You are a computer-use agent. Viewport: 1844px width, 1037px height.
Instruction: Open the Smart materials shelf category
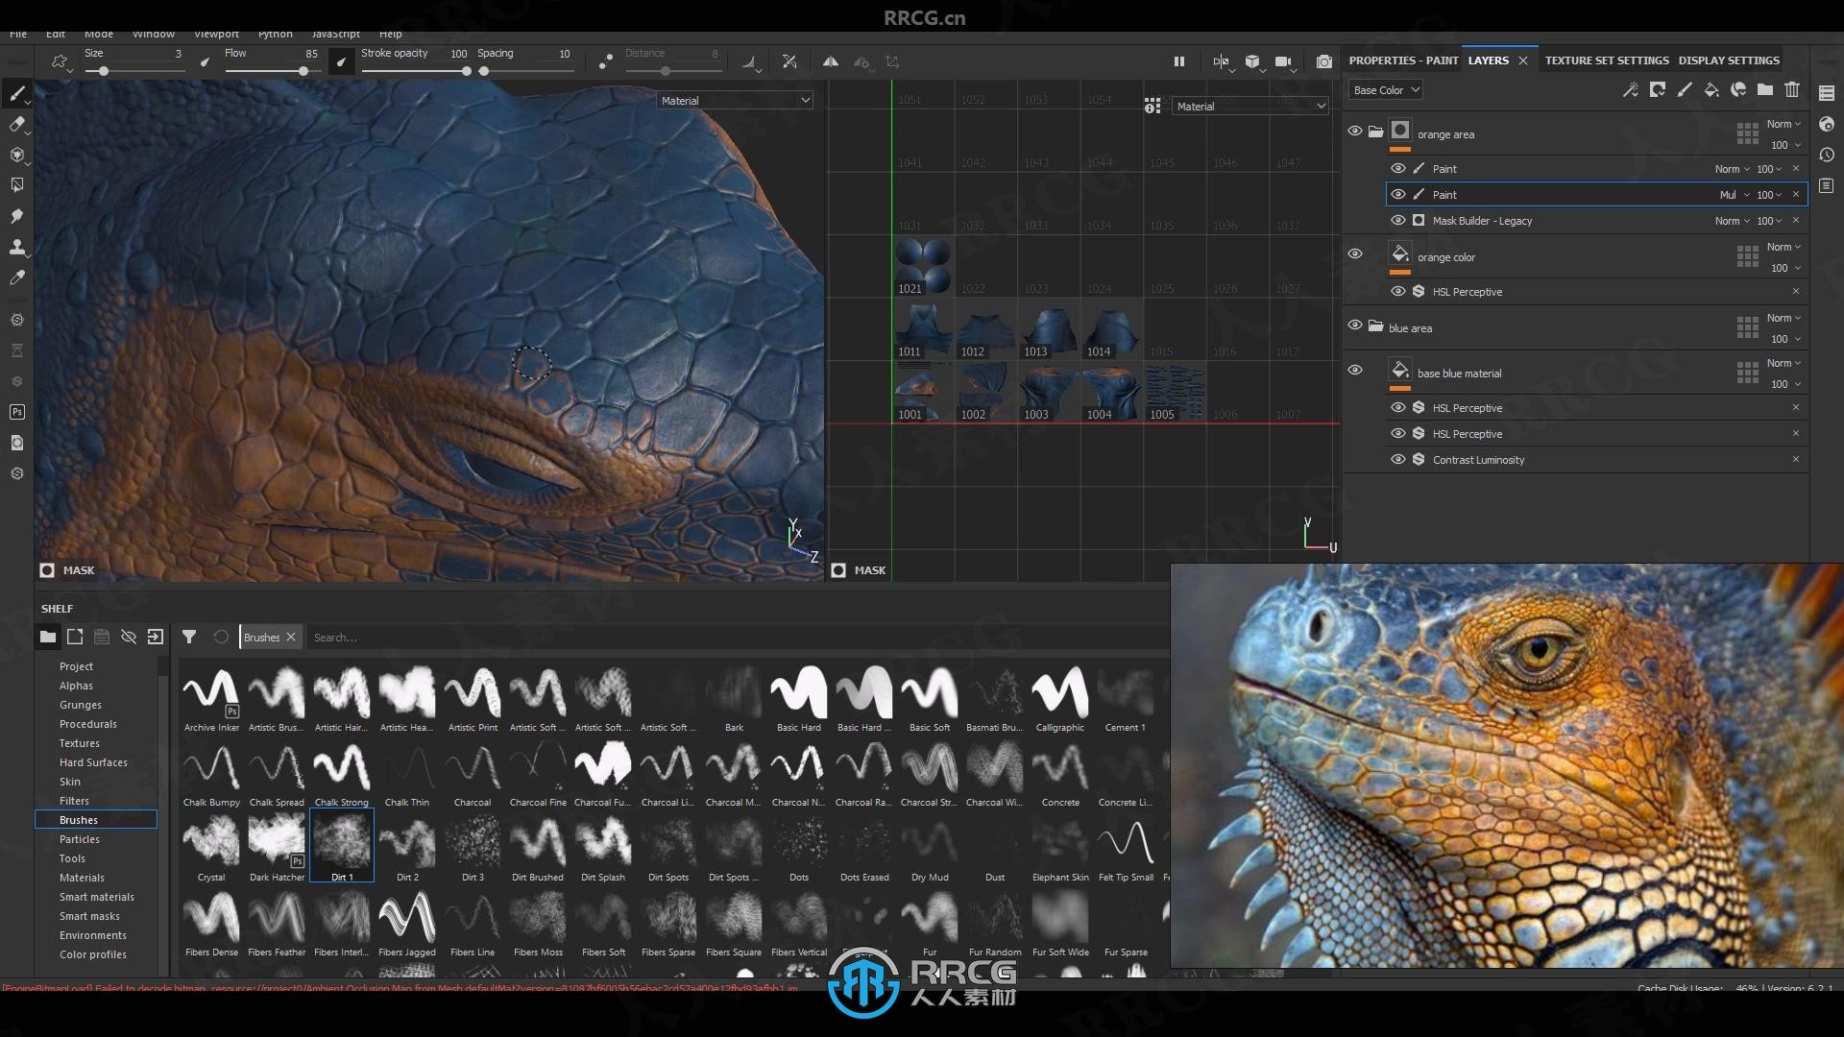(97, 897)
